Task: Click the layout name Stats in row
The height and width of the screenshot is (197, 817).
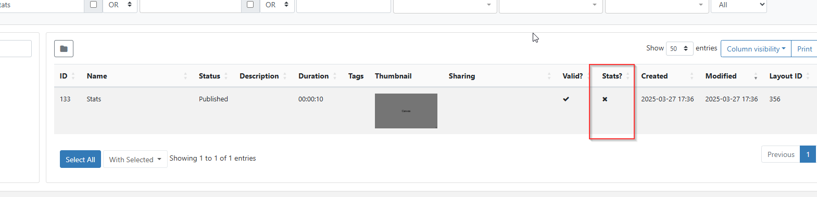Action: pyautogui.click(x=94, y=99)
